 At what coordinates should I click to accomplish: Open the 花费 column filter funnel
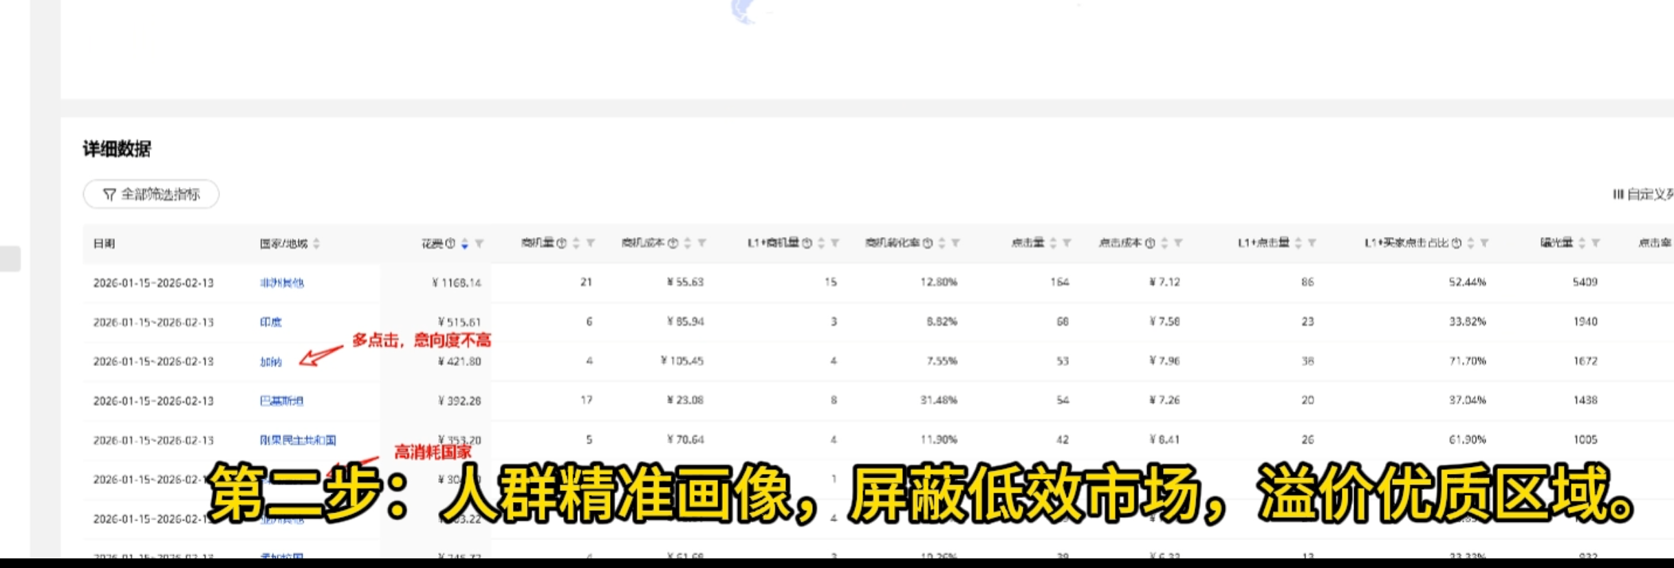click(x=479, y=243)
